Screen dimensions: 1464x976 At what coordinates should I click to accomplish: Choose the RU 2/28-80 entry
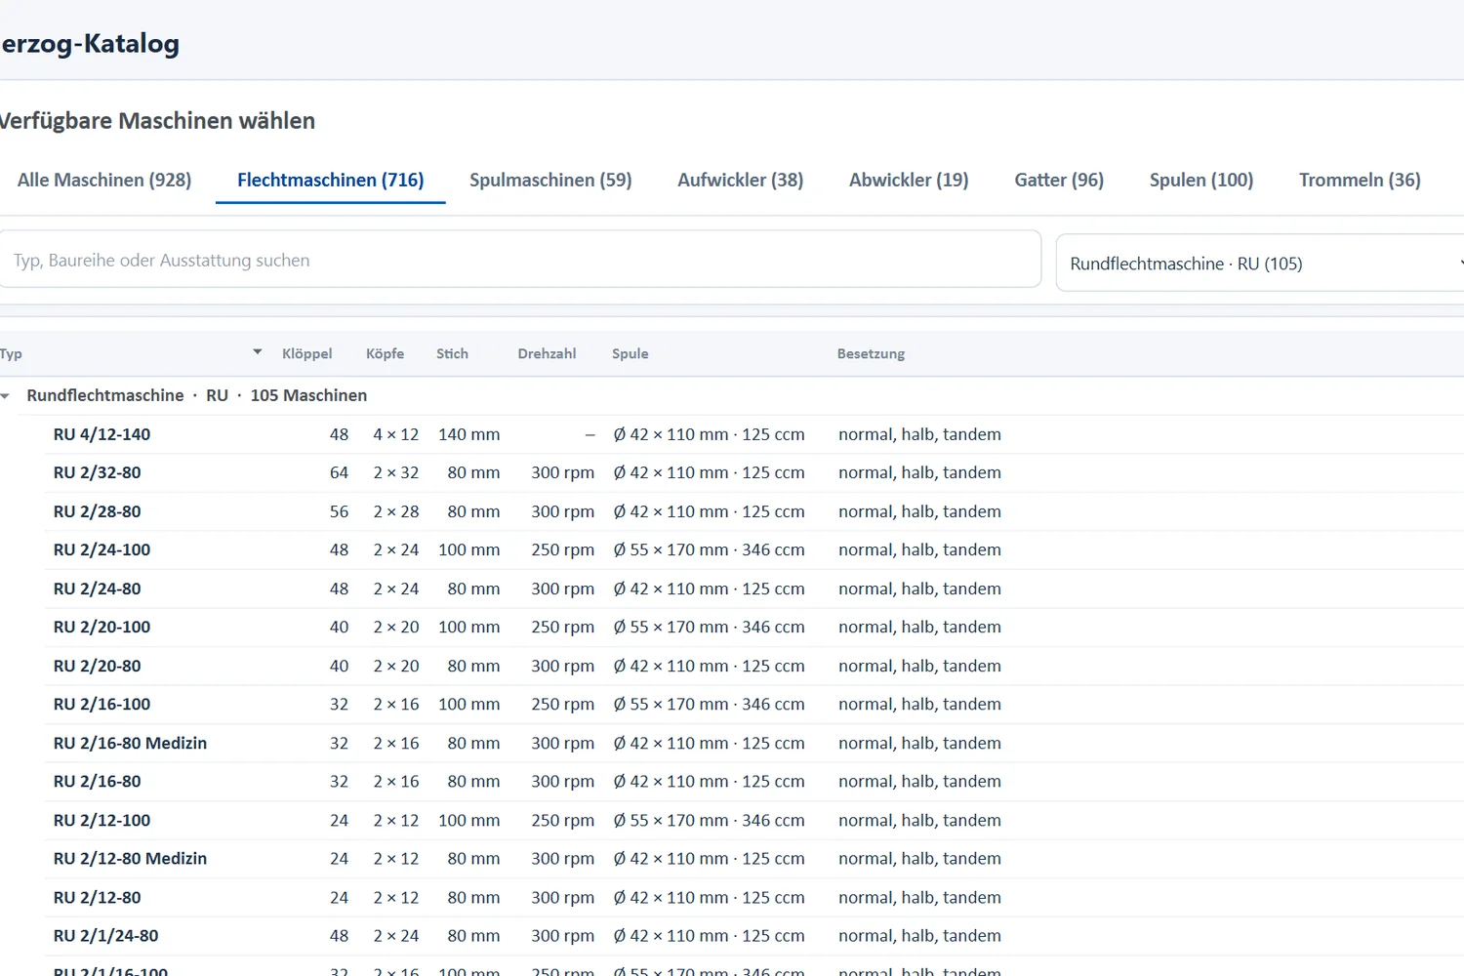tap(753, 511)
